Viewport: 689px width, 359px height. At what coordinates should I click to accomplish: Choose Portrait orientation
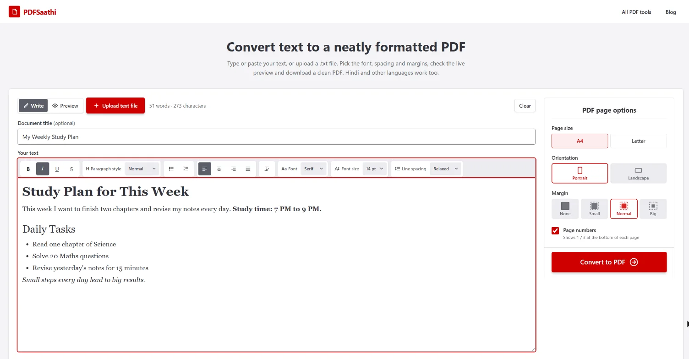[580, 173]
